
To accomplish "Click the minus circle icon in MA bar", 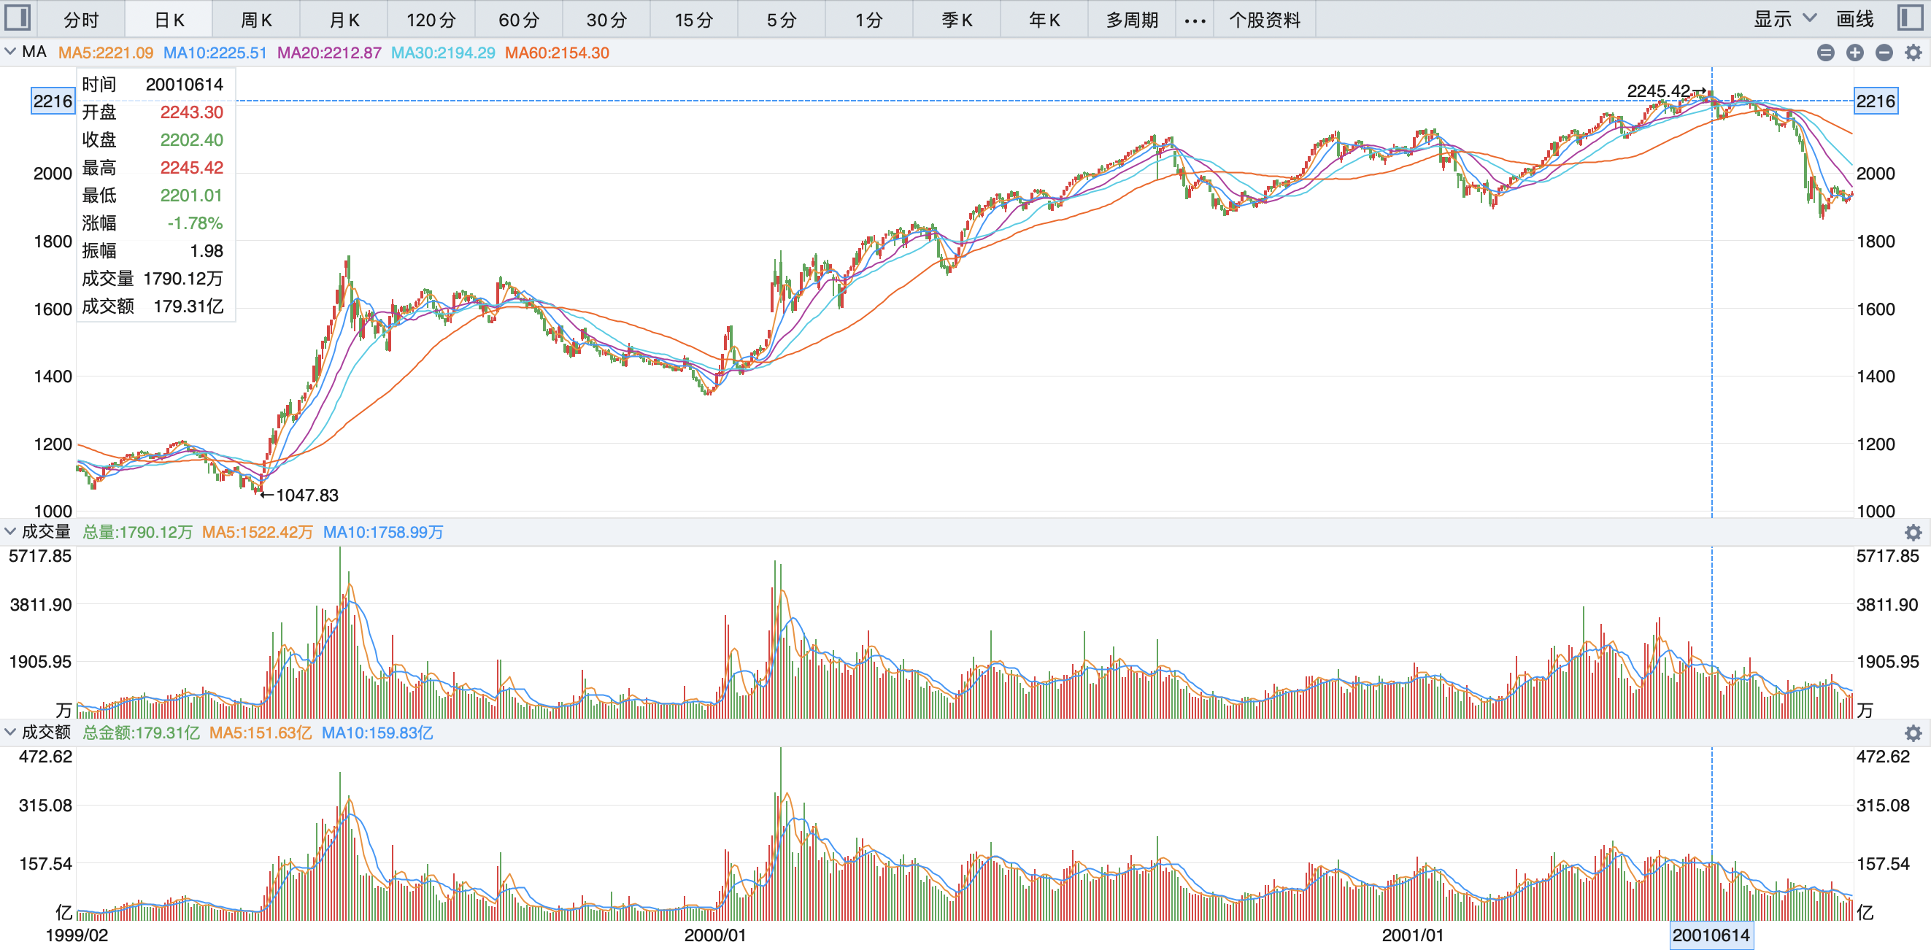I will pos(1884,53).
